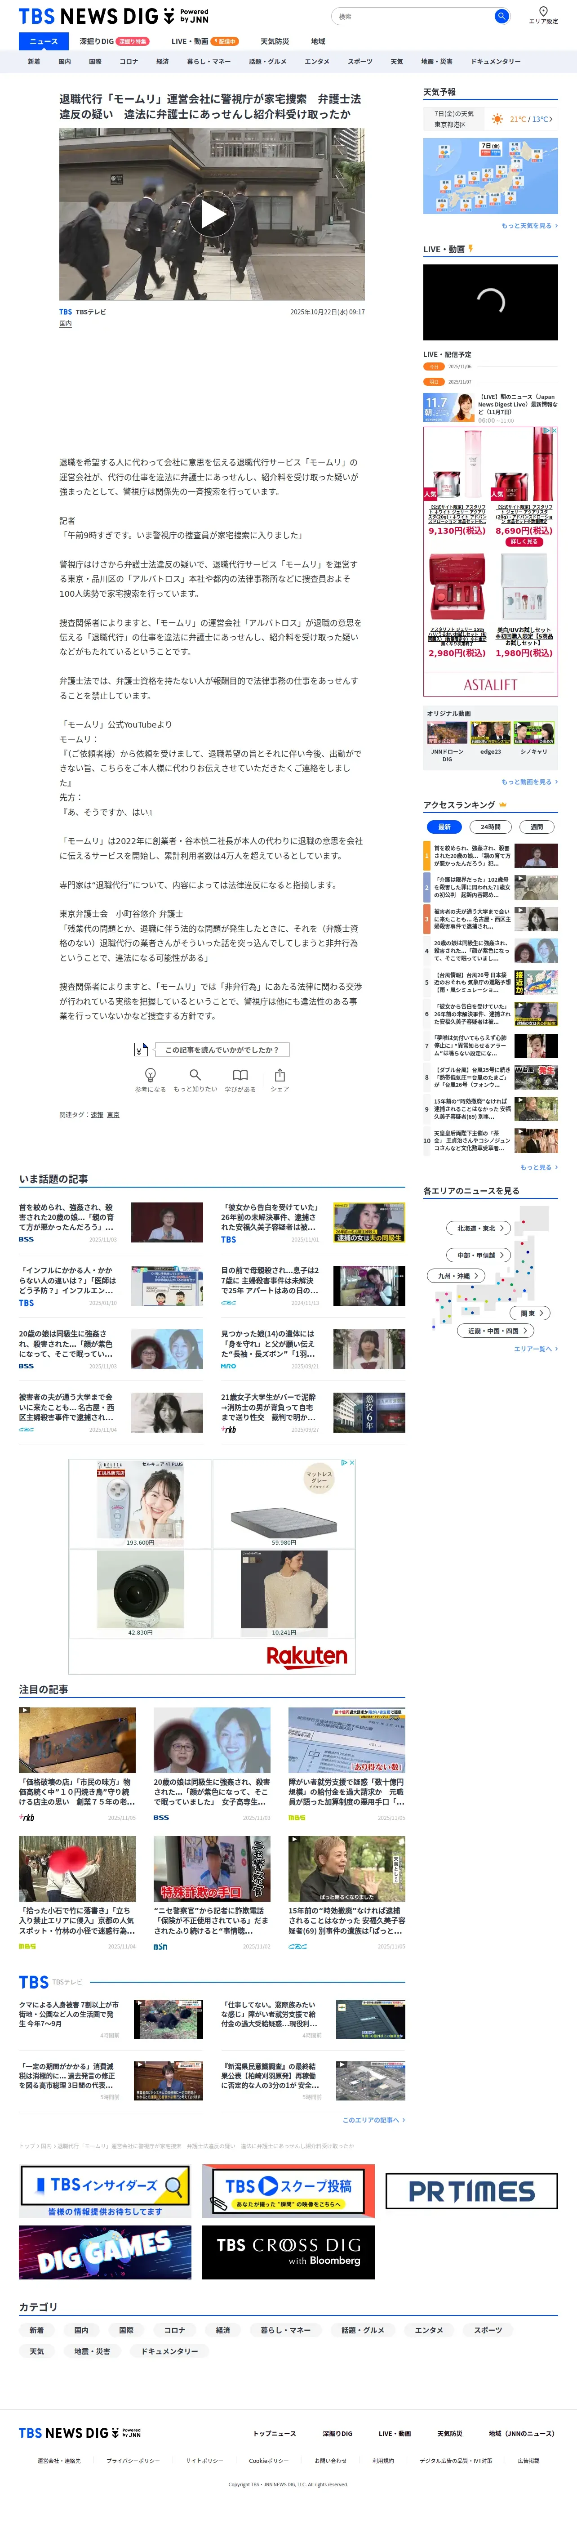
Task: Click the TBSスクープ投稿 banner
Action: [x=288, y=2191]
